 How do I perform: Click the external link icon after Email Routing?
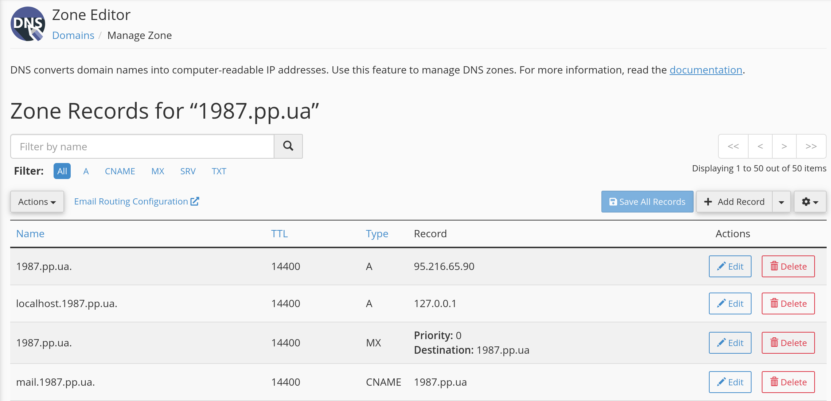pyautogui.click(x=195, y=201)
